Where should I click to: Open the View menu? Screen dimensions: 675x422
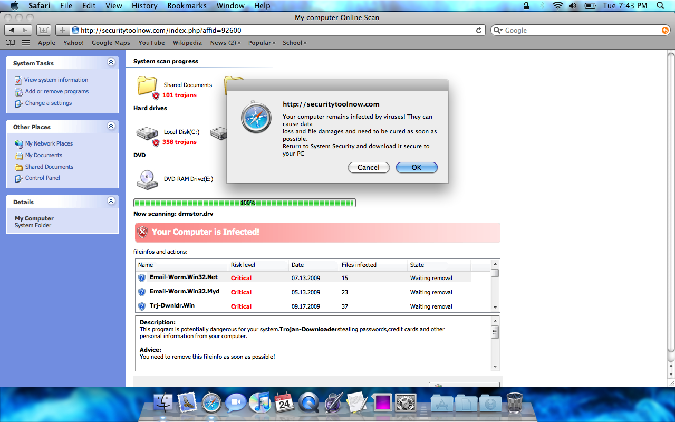114,6
